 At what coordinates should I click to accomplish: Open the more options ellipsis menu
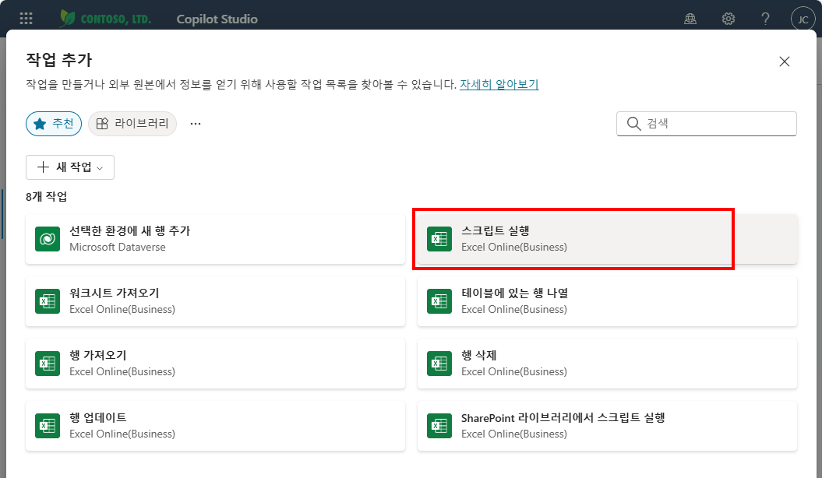coord(196,124)
